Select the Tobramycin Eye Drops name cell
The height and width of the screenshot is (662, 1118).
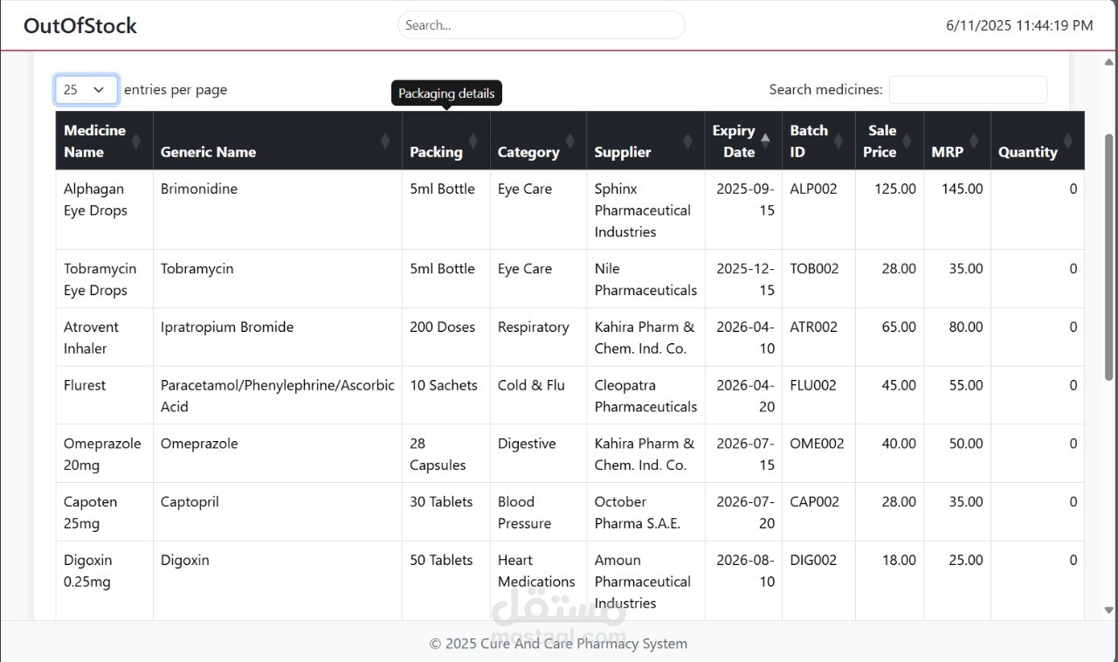[x=104, y=279]
